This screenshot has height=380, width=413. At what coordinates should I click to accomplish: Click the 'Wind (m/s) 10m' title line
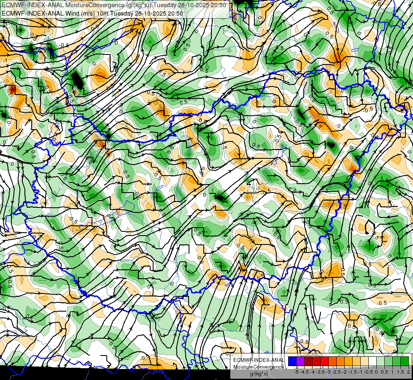(x=92, y=13)
